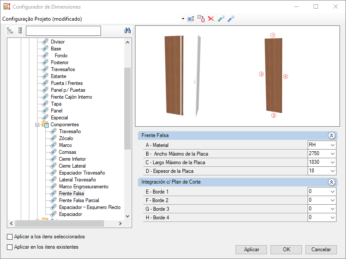Click the Fondo tree item

point(61,56)
